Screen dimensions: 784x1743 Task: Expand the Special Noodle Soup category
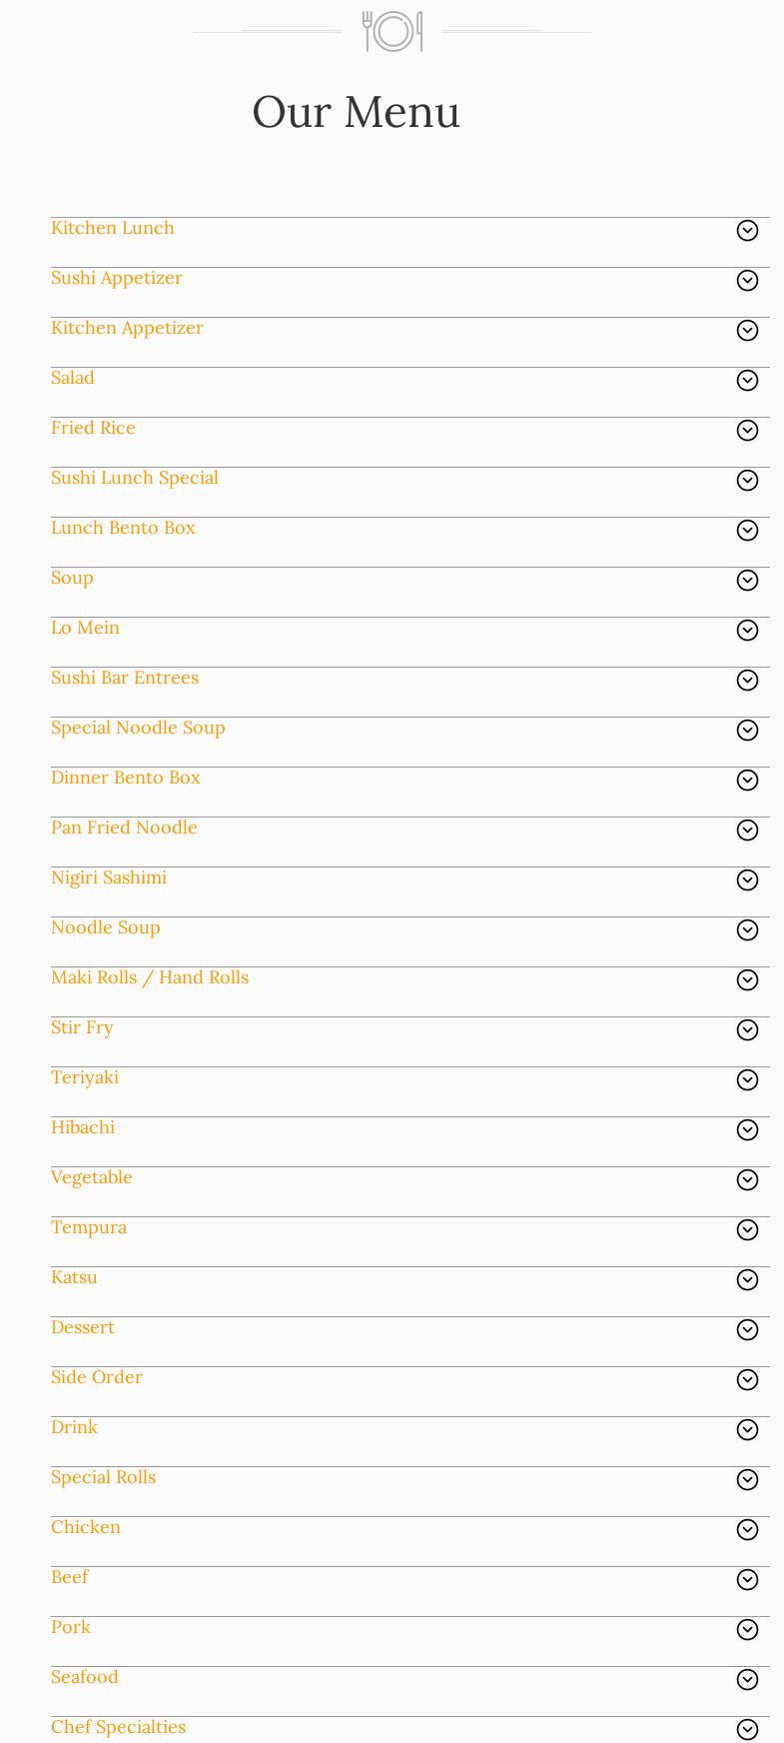coord(138,728)
